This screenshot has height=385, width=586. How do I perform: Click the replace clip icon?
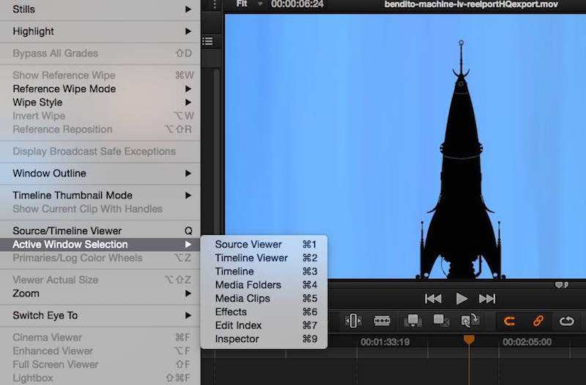click(470, 321)
